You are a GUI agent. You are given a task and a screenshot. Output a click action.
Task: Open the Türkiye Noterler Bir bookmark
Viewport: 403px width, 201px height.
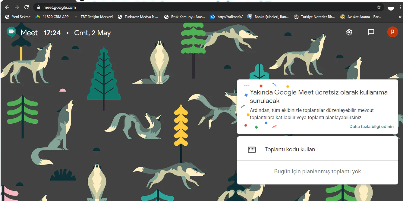314,17
